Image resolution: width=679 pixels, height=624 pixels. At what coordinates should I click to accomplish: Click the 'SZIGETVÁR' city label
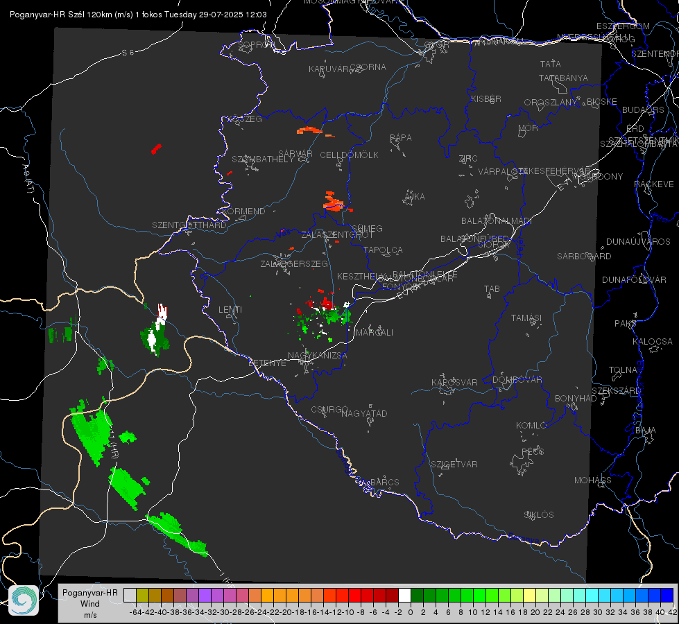point(454,465)
